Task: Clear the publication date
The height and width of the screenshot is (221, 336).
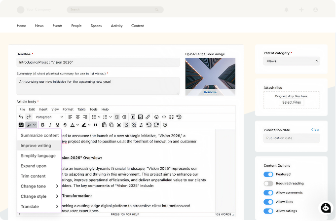Action: (x=315, y=130)
